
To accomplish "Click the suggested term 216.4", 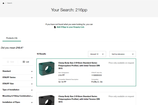I will pos(19,48).
